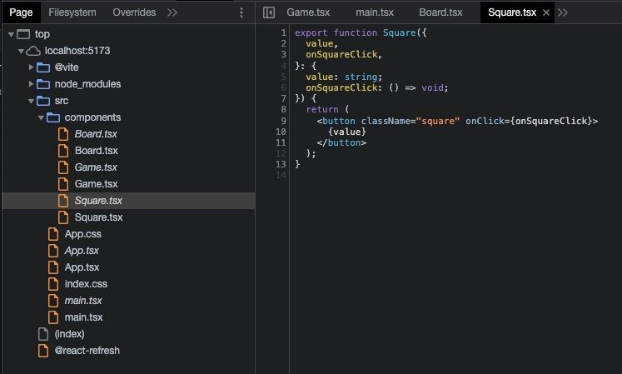The width and height of the screenshot is (622, 374).
Task: Select the top frame label
Action: 42,34
